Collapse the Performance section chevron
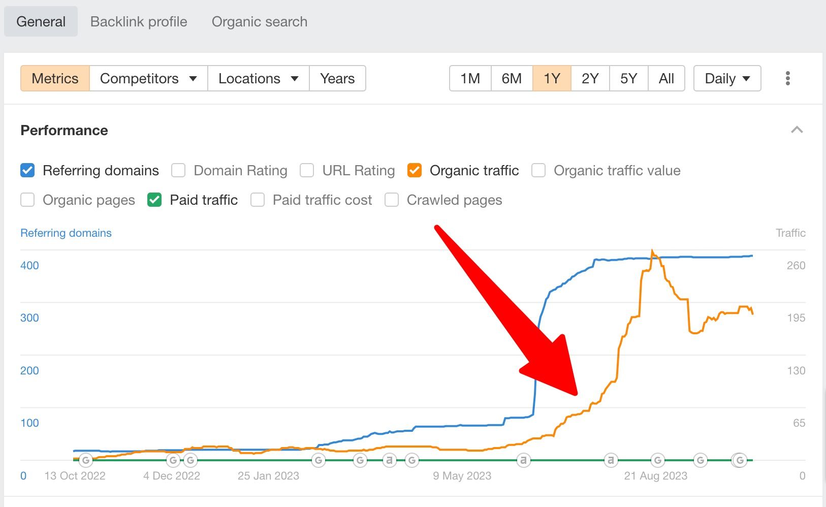The image size is (826, 507). point(797,130)
